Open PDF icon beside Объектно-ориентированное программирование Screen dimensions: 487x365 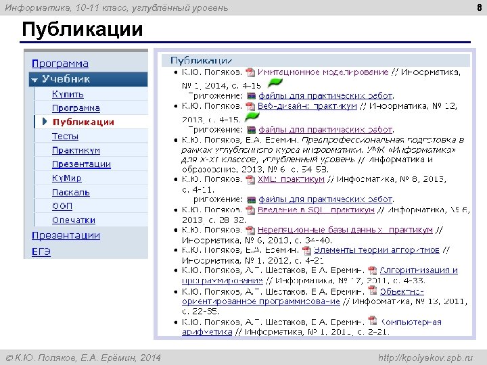(x=372, y=291)
